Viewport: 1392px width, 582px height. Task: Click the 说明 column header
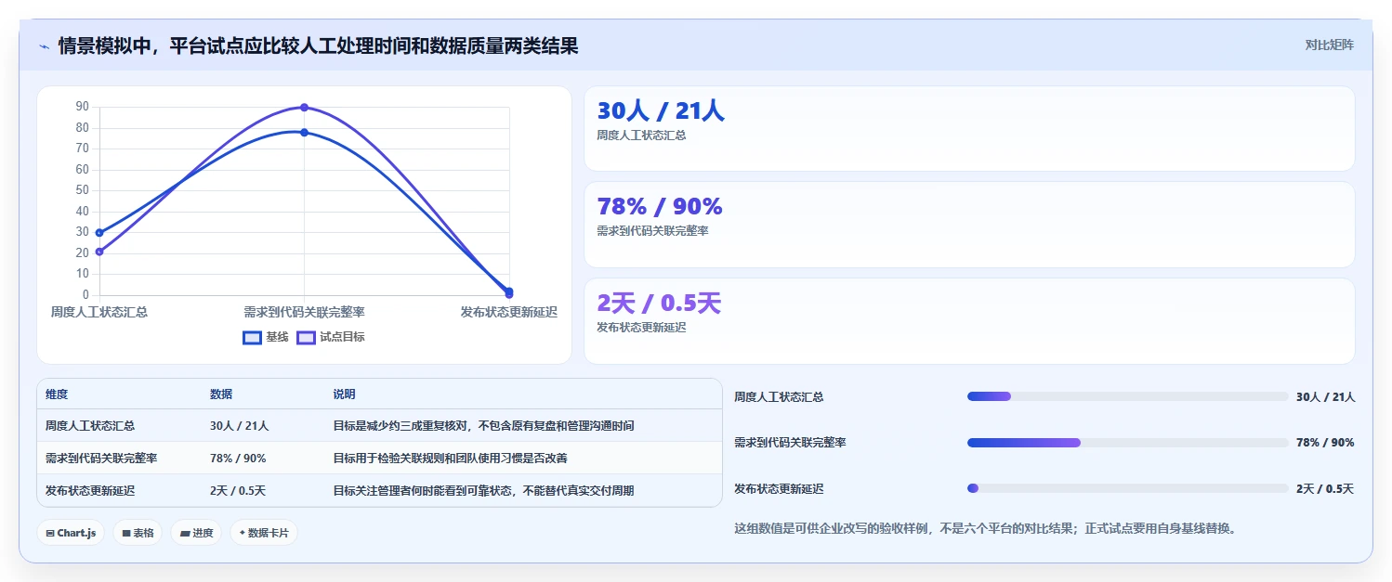coord(345,394)
